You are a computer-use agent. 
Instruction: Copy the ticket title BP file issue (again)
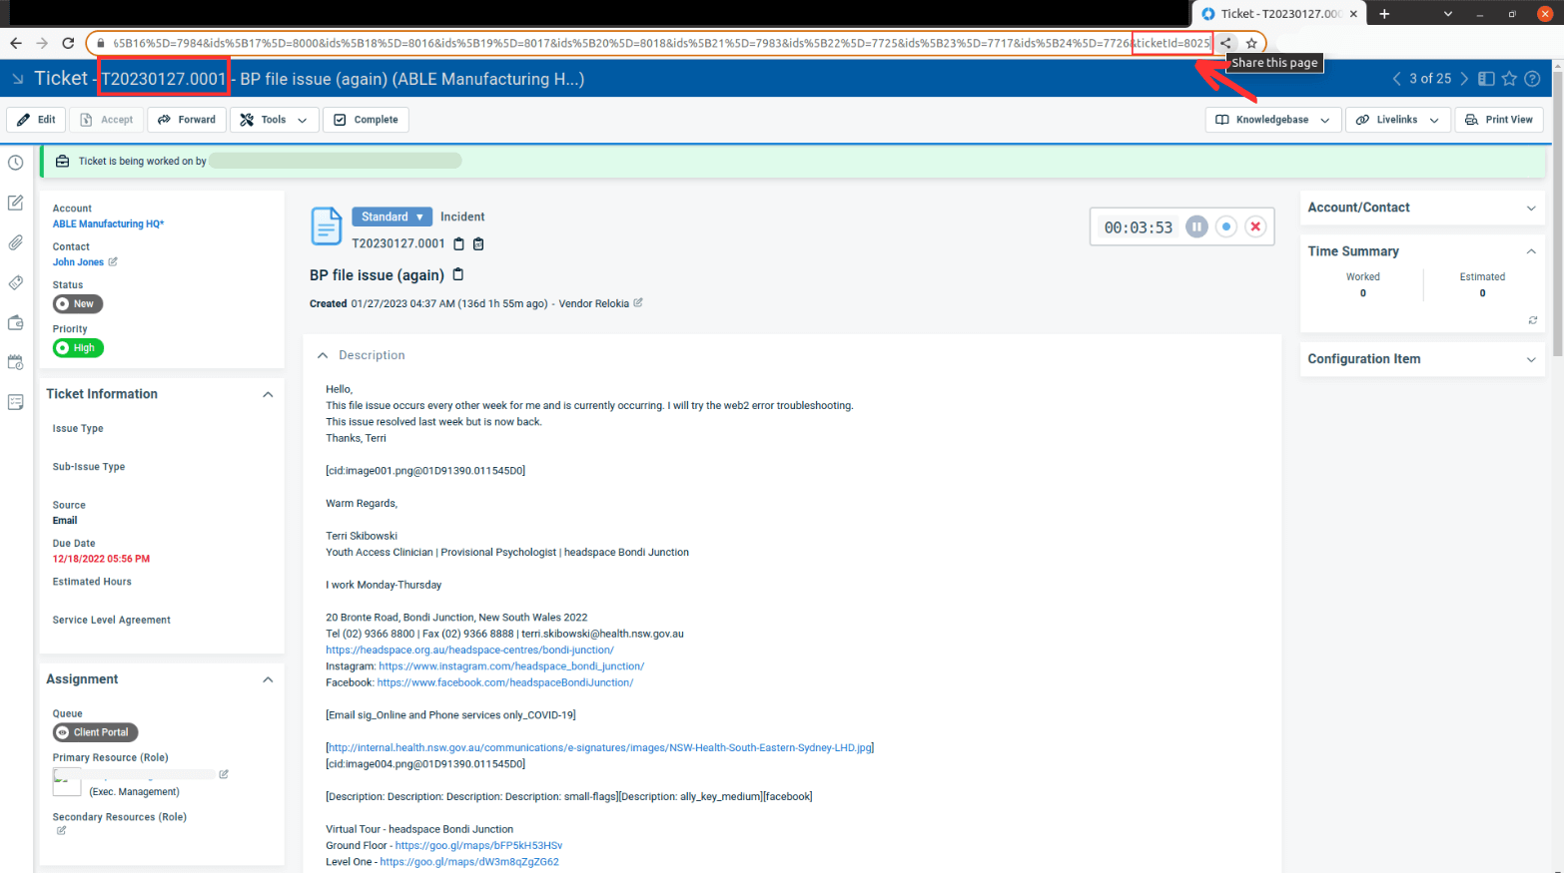coord(458,274)
